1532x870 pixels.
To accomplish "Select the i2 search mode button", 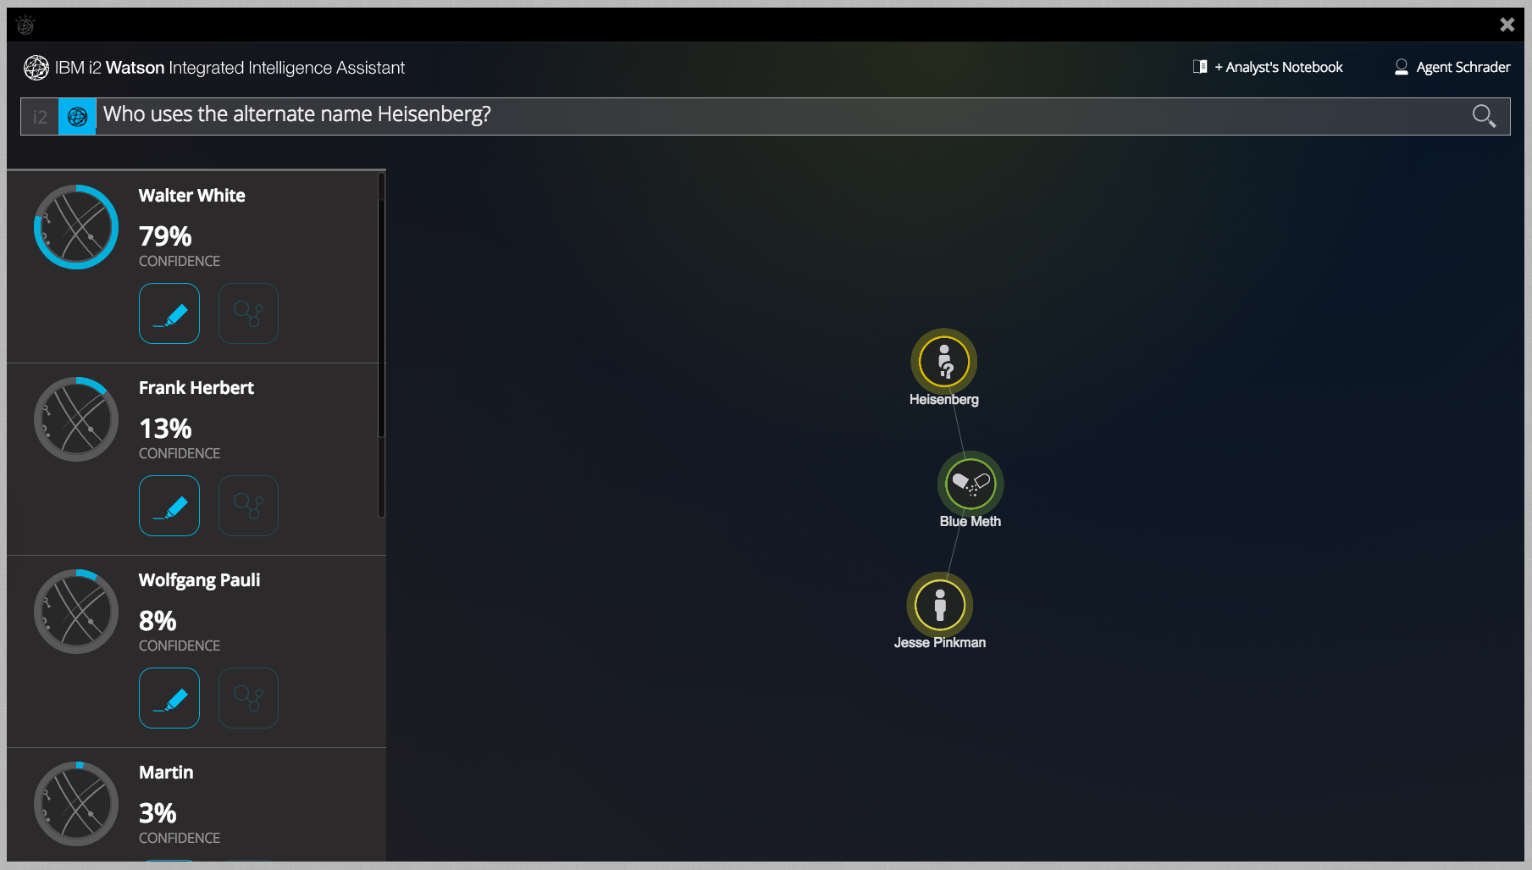I will pyautogui.click(x=40, y=117).
